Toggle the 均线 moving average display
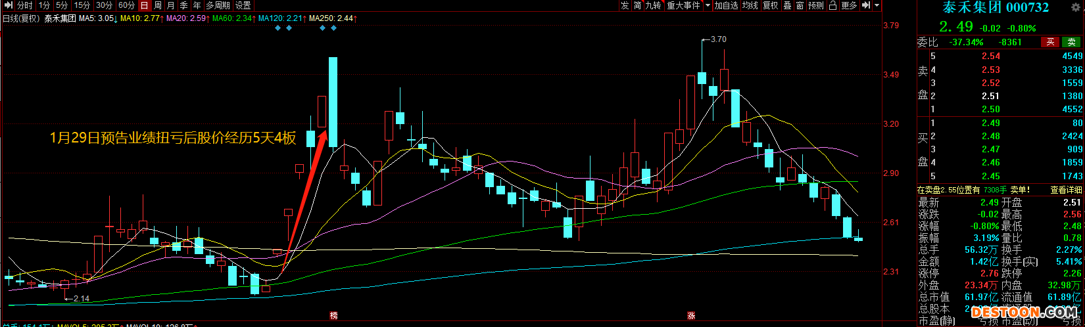Image resolution: width=1085 pixels, height=327 pixels. pyautogui.click(x=750, y=5)
